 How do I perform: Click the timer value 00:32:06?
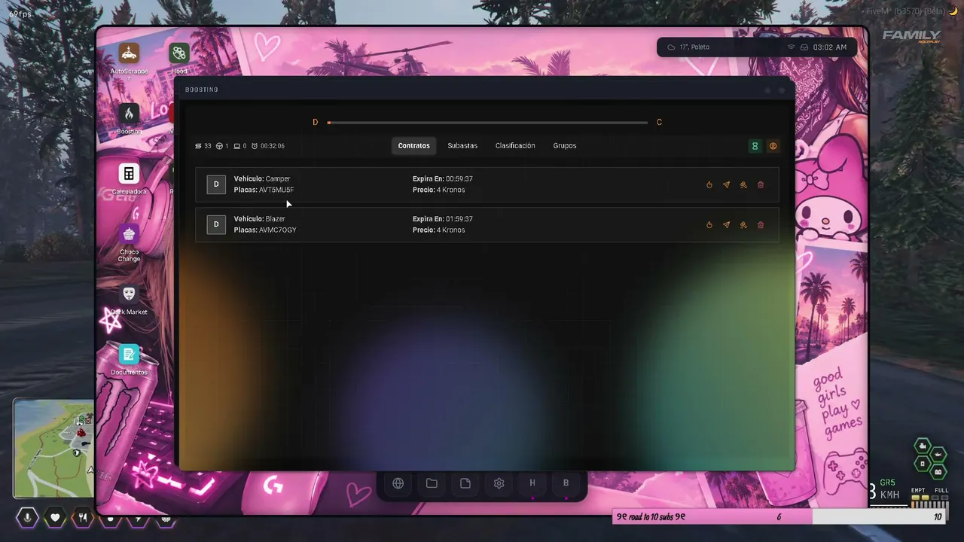[273, 146]
